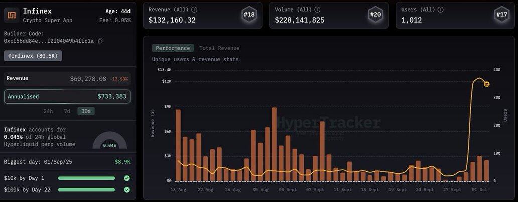Click the #17 users rank badge
The height and width of the screenshot is (202, 518).
(502, 15)
